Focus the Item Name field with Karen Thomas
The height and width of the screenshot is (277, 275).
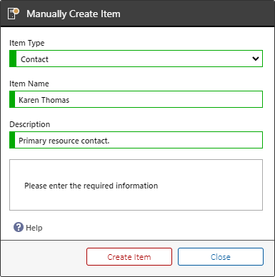(136, 99)
